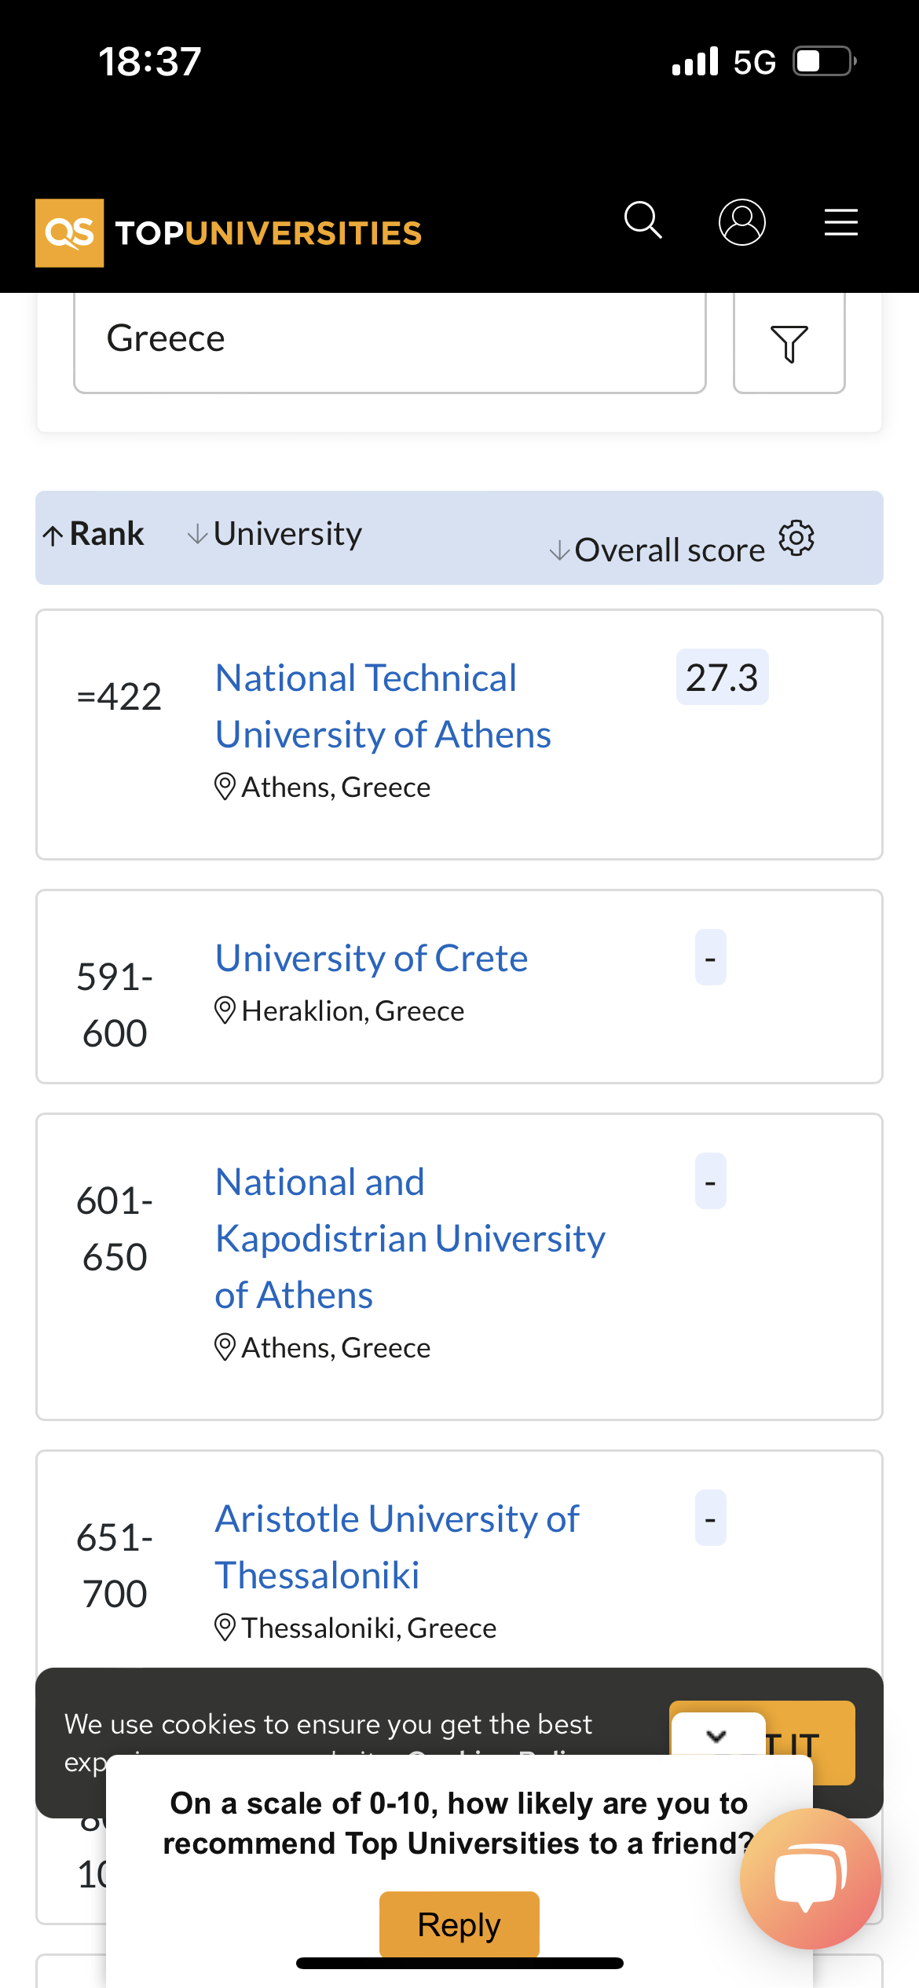
Task: Open the orange live chat bubble
Action: (810, 1877)
